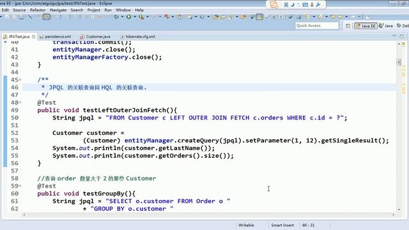Image resolution: width=409 pixels, height=230 pixels.
Task: Click the 46 : 31 cursor position indicator
Action: point(308,225)
